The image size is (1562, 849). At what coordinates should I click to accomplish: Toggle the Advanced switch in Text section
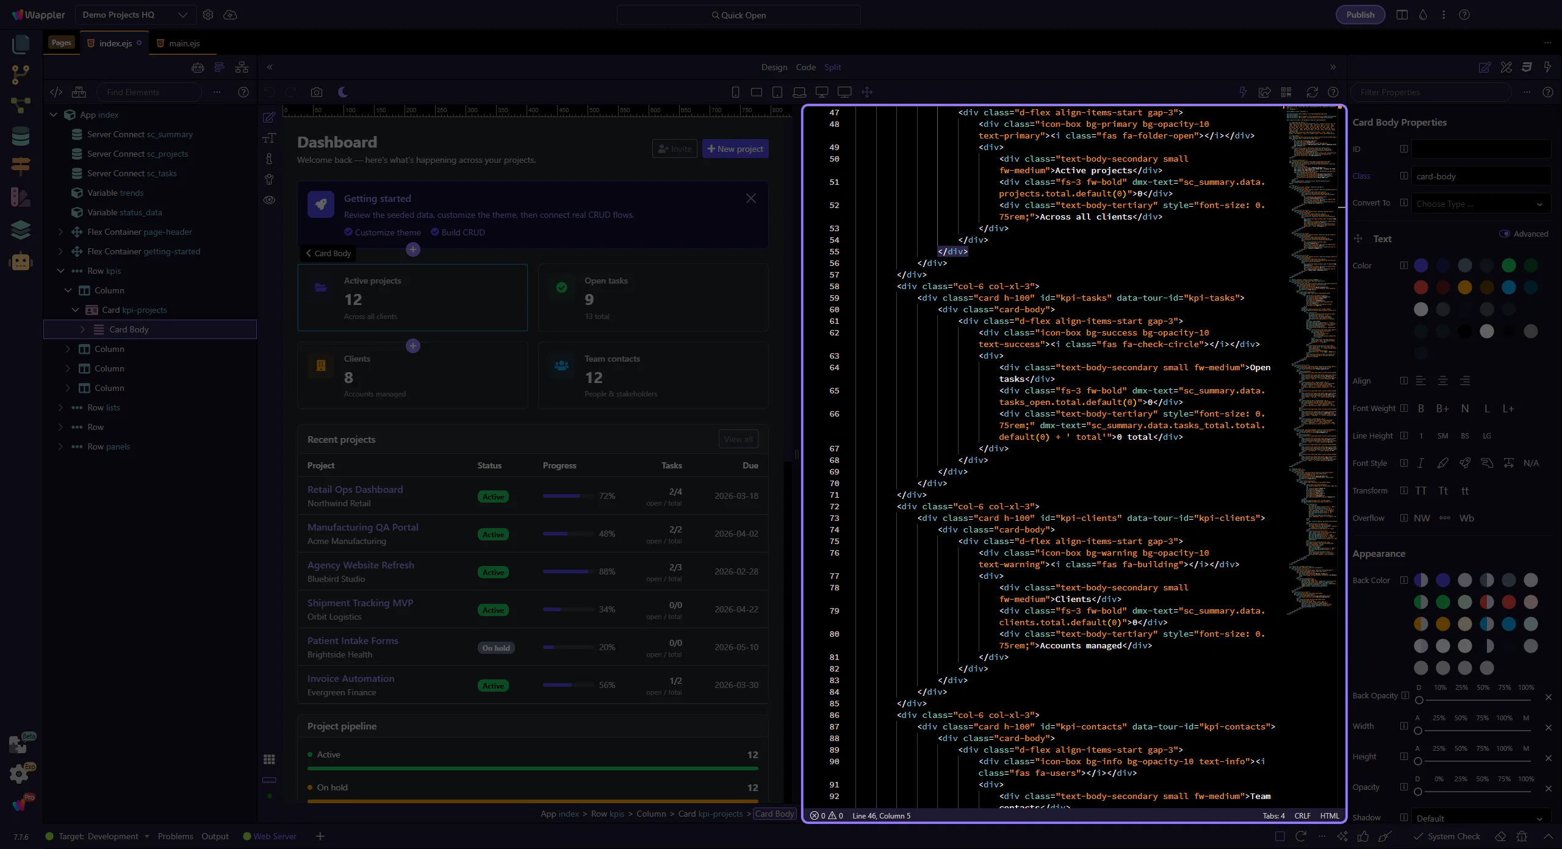click(x=1505, y=234)
